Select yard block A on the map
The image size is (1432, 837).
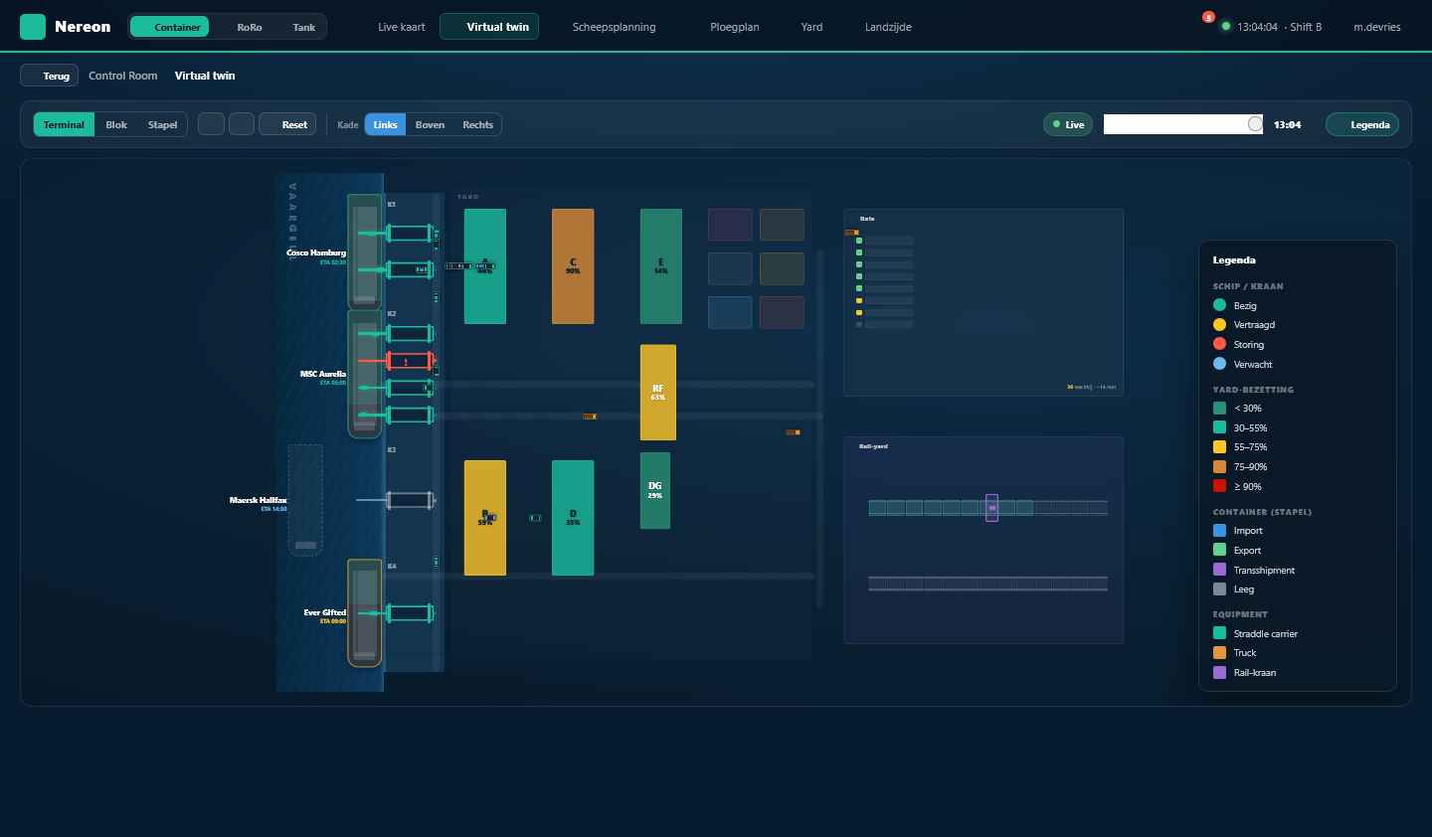pos(485,266)
